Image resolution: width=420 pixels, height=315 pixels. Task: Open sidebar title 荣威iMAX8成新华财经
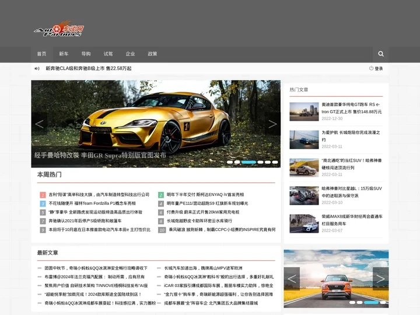(352, 220)
